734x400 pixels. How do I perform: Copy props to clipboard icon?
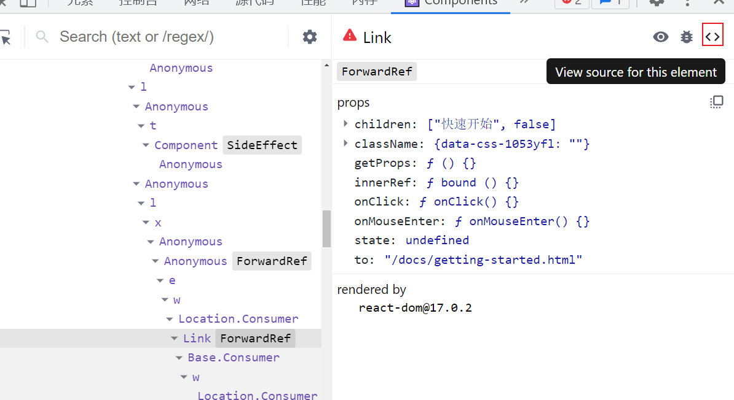coord(716,102)
